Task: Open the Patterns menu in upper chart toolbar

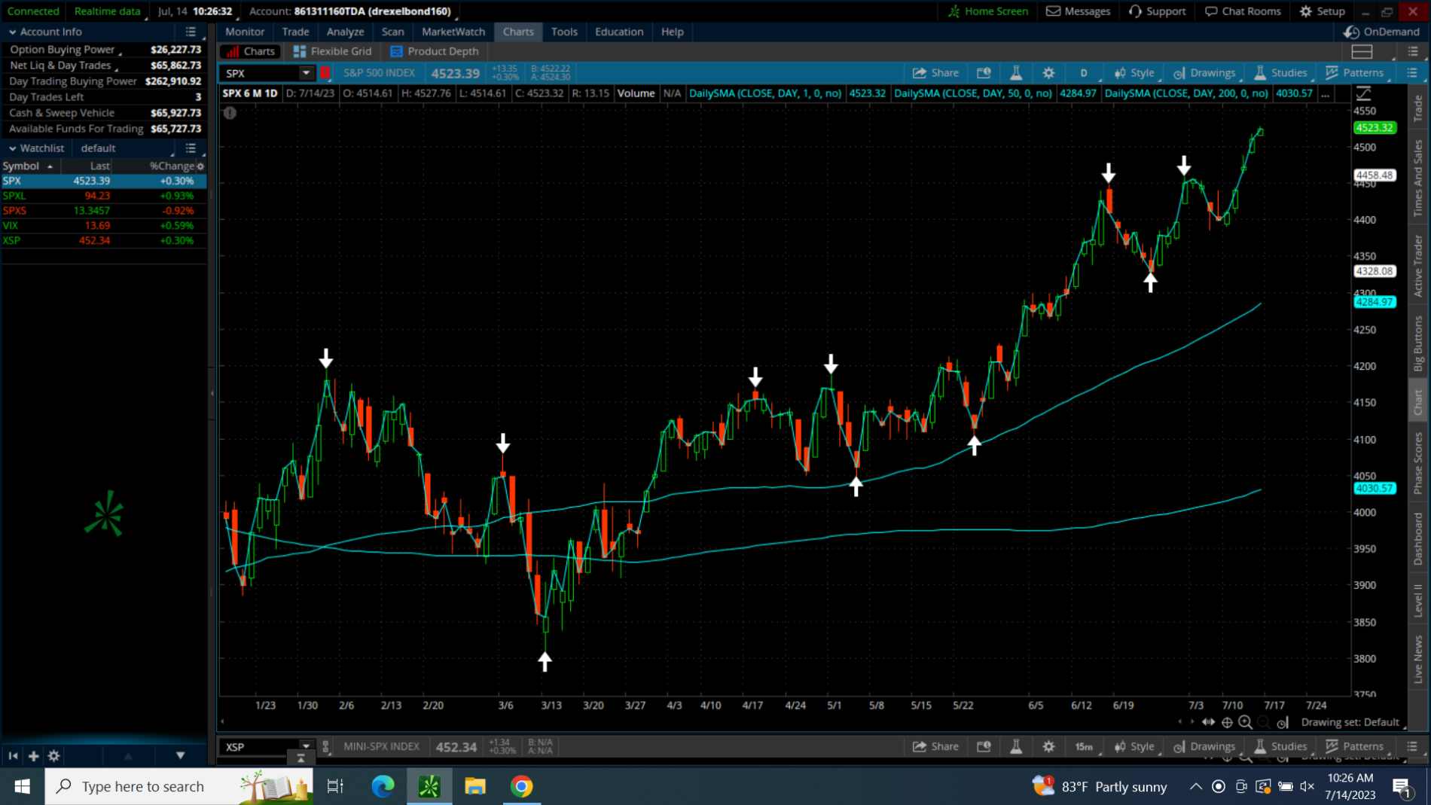Action: pyautogui.click(x=1355, y=73)
